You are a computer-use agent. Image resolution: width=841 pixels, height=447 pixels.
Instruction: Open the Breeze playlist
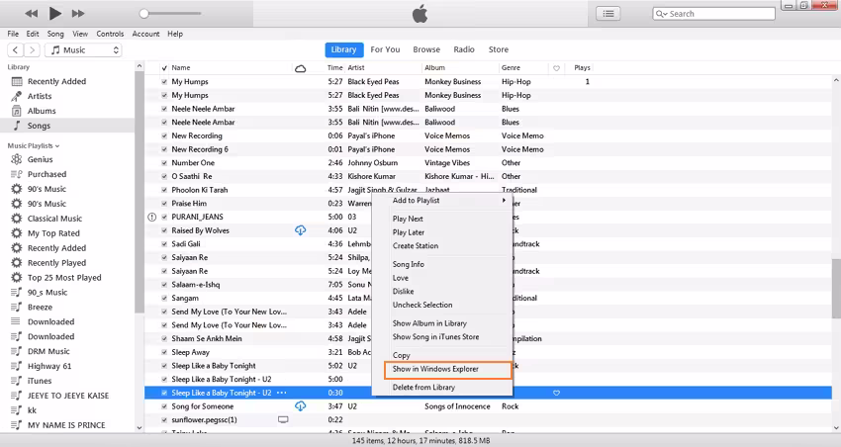click(x=41, y=308)
